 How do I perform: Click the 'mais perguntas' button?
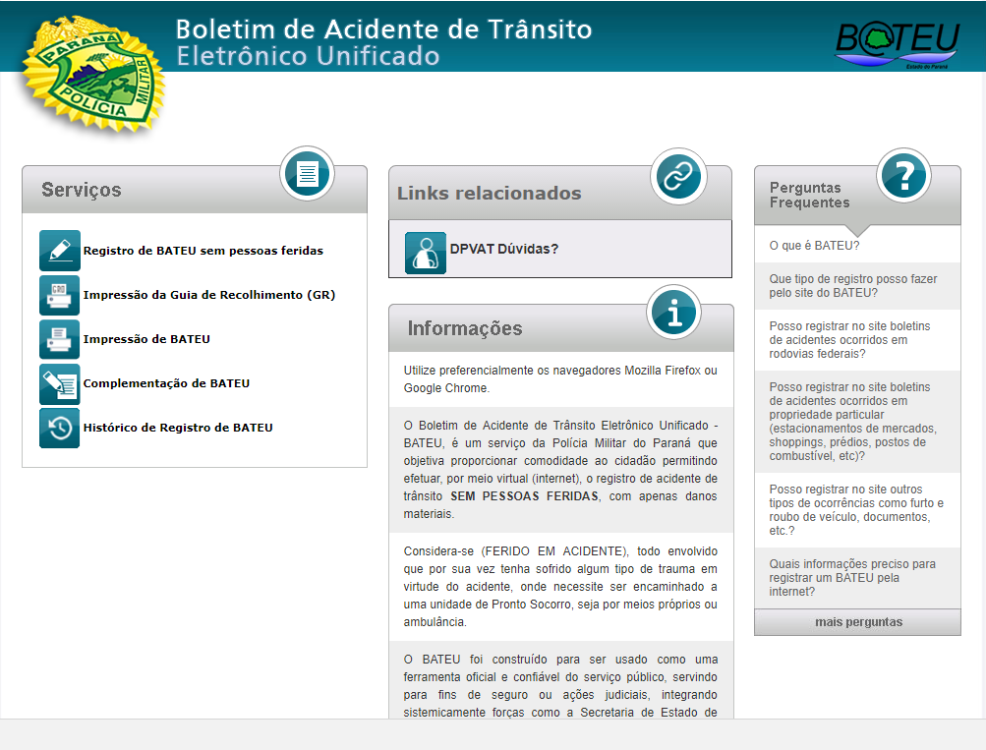pos(857,622)
